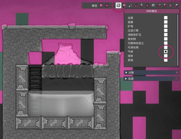Toggle the selected 气体 (Gas) checkbox
181x139 pixels.
coord(166,52)
